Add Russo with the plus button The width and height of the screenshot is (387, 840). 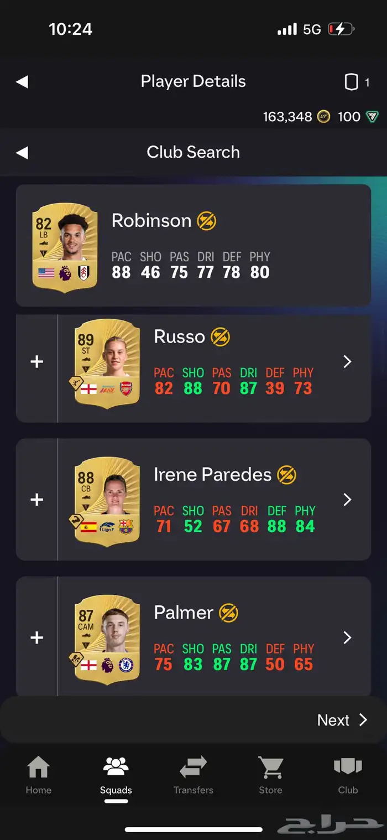pos(36,362)
